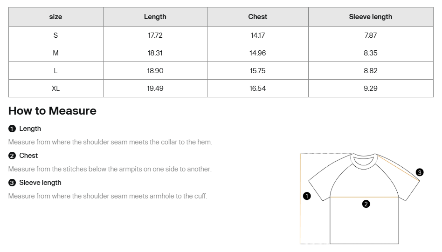Click marker 2 on the shirt diagram

366,204
